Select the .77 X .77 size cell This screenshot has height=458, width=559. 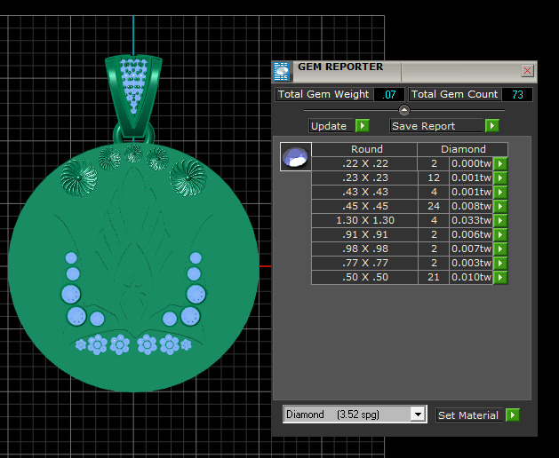click(365, 264)
